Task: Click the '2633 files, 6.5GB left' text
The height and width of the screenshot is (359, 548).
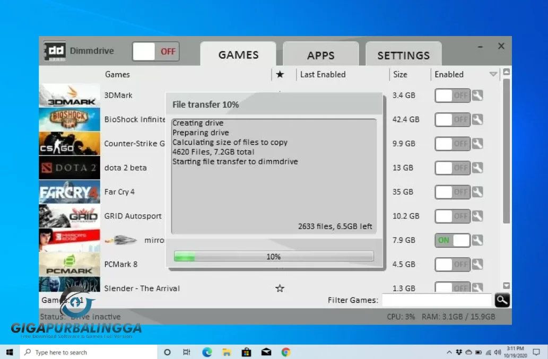Action: point(335,226)
